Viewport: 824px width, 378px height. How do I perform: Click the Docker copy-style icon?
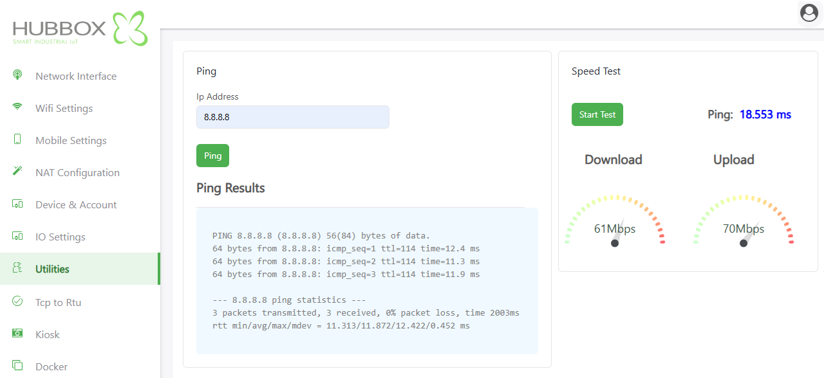click(17, 365)
